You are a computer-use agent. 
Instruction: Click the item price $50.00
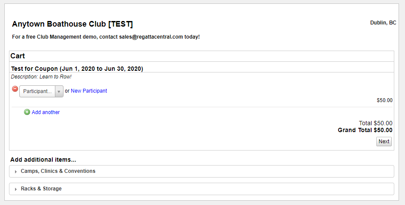[384, 100]
